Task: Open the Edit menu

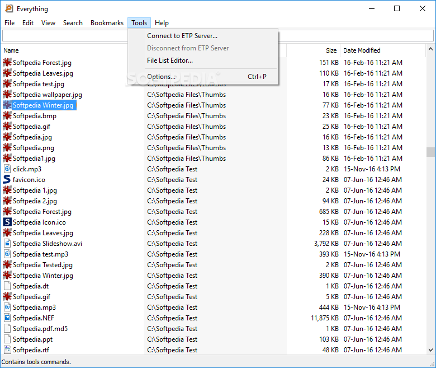Action: tap(28, 23)
